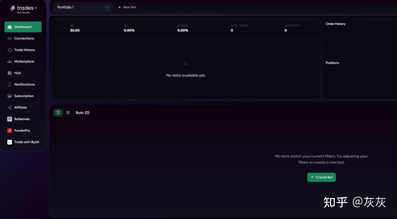Click the no-data search icon in chart panel
Screen dimensions: 397x219
click(186, 64)
